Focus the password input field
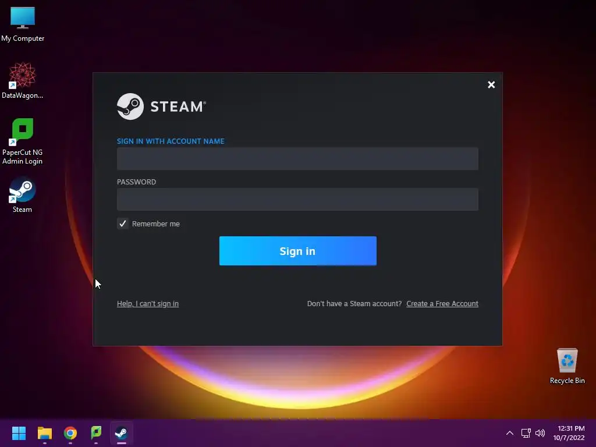 point(297,199)
